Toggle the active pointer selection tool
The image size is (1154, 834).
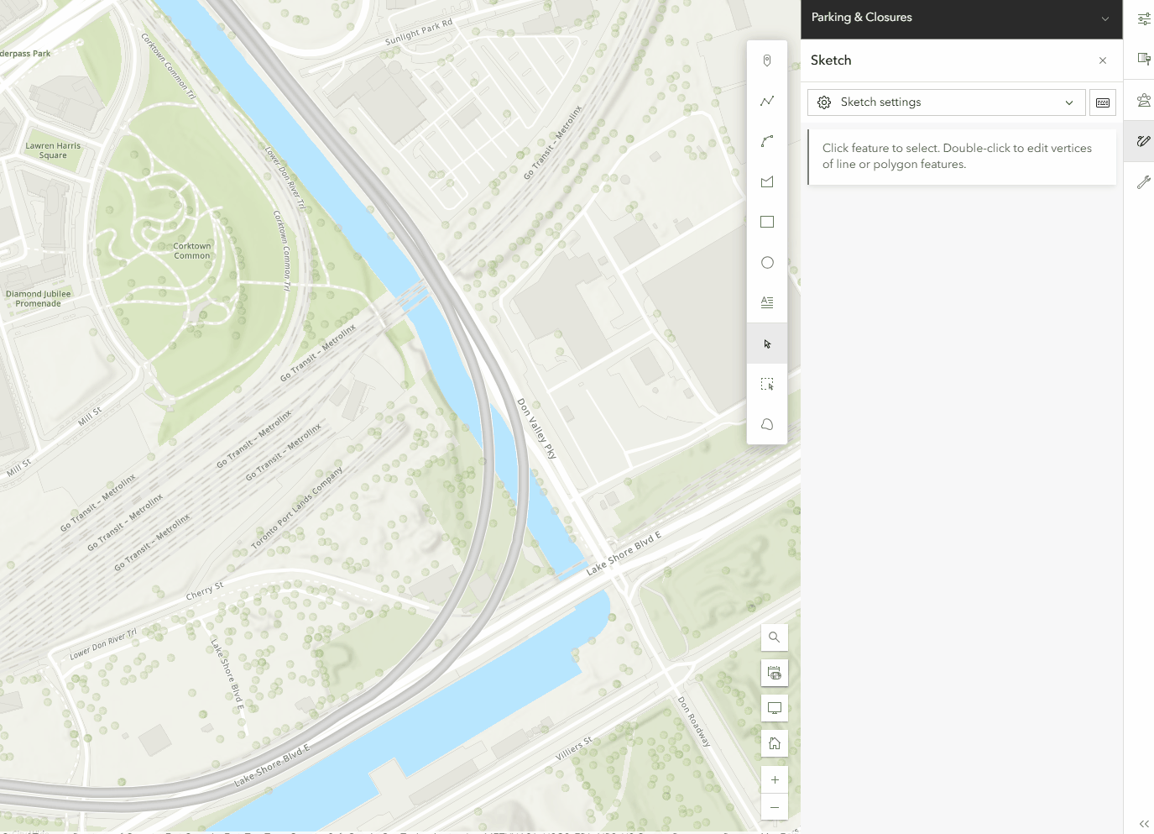(x=766, y=343)
